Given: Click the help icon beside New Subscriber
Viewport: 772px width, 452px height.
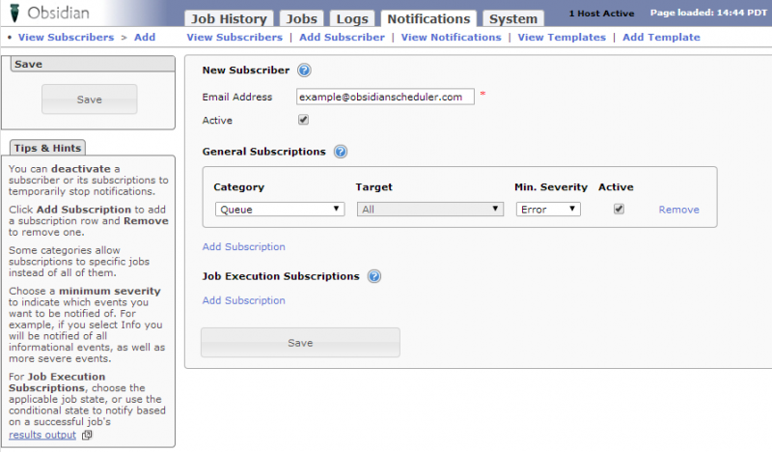Looking at the screenshot, I should (304, 71).
